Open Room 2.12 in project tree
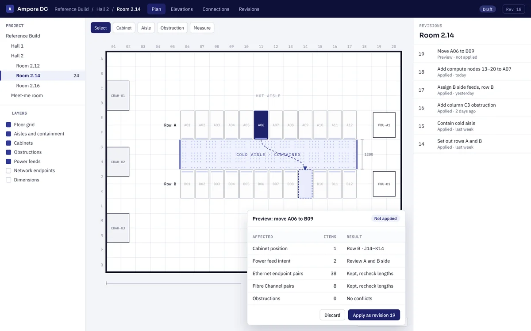The height and width of the screenshot is (331, 531). click(42, 66)
